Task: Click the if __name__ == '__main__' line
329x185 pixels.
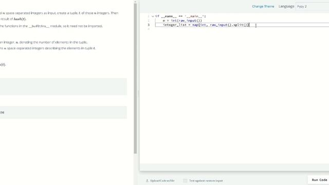Action: [180, 16]
